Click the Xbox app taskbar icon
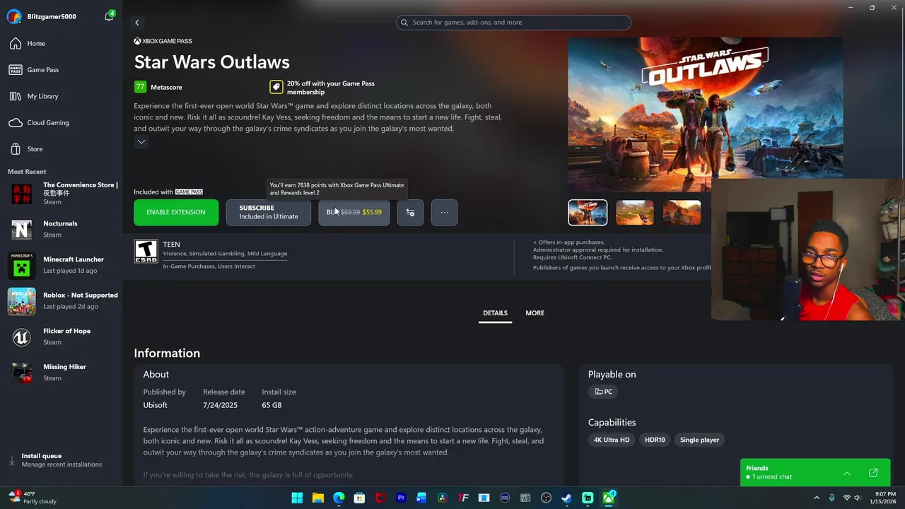Screen dimensions: 905x509 click(x=609, y=498)
